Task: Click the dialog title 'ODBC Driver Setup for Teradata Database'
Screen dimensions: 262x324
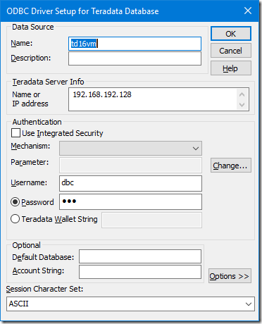Action: point(82,11)
